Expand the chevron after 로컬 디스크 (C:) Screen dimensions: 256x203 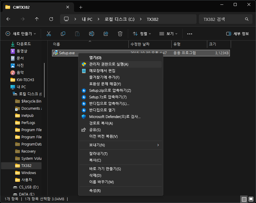tap(141, 19)
